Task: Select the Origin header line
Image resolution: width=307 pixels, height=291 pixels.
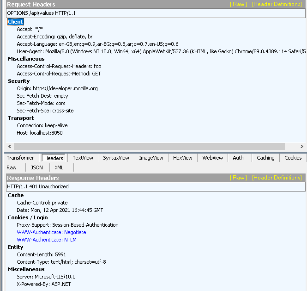Action: 57,88
